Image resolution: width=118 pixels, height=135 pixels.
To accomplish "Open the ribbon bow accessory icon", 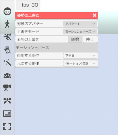I will pyautogui.click(x=7, y=101).
